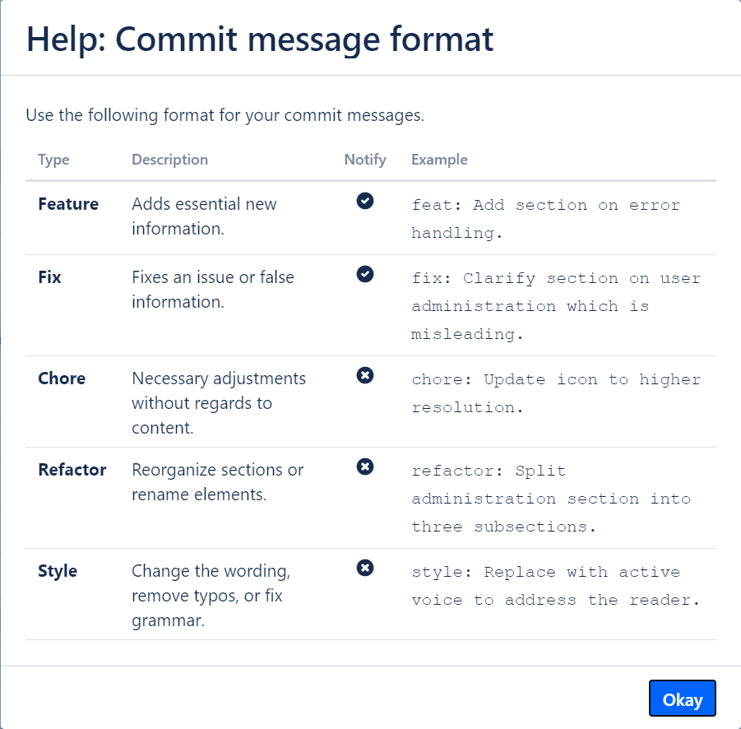Click the help dialog title text
Viewport: 741px width, 729px height.
pos(260,39)
